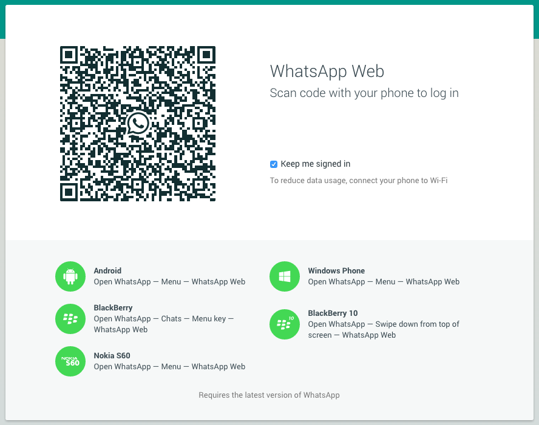Click the WhatsApp logo inside the QR code
Image resolution: width=539 pixels, height=425 pixels.
138,123
